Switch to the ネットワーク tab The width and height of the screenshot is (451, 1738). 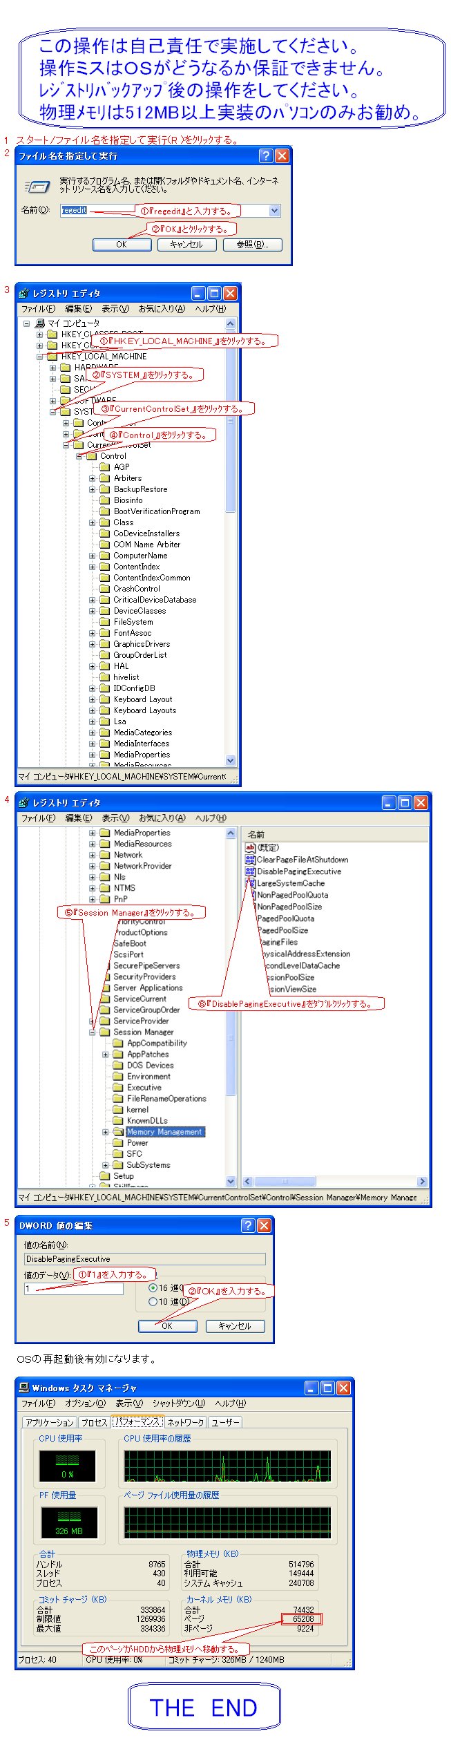pos(185,1422)
